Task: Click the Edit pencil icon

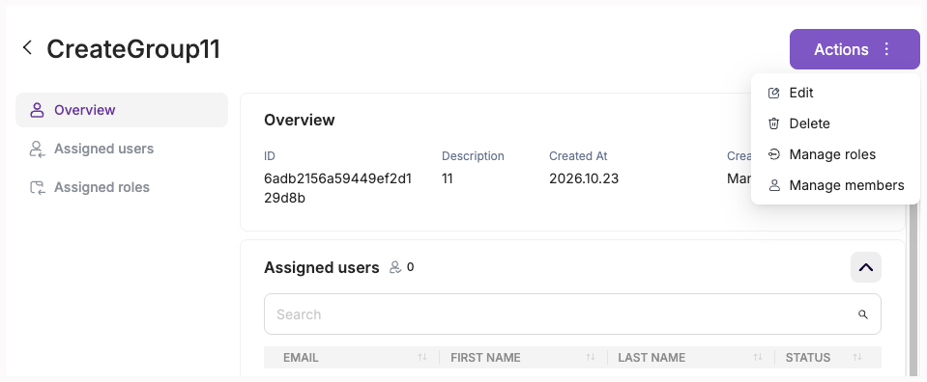Action: click(x=774, y=93)
